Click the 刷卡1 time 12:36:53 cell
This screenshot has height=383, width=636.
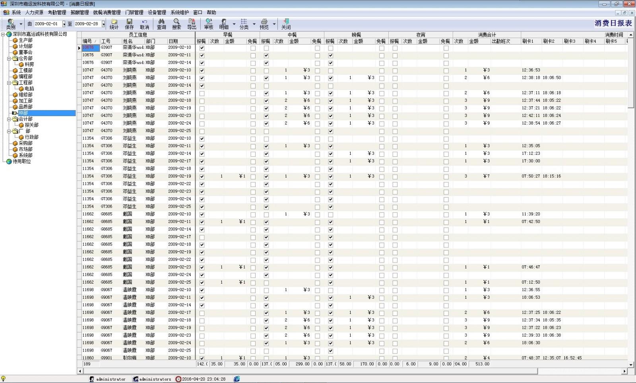click(x=531, y=70)
